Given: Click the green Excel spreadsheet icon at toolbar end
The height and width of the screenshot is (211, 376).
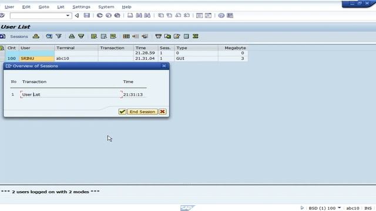Looking at the screenshot, I should click(196, 36).
